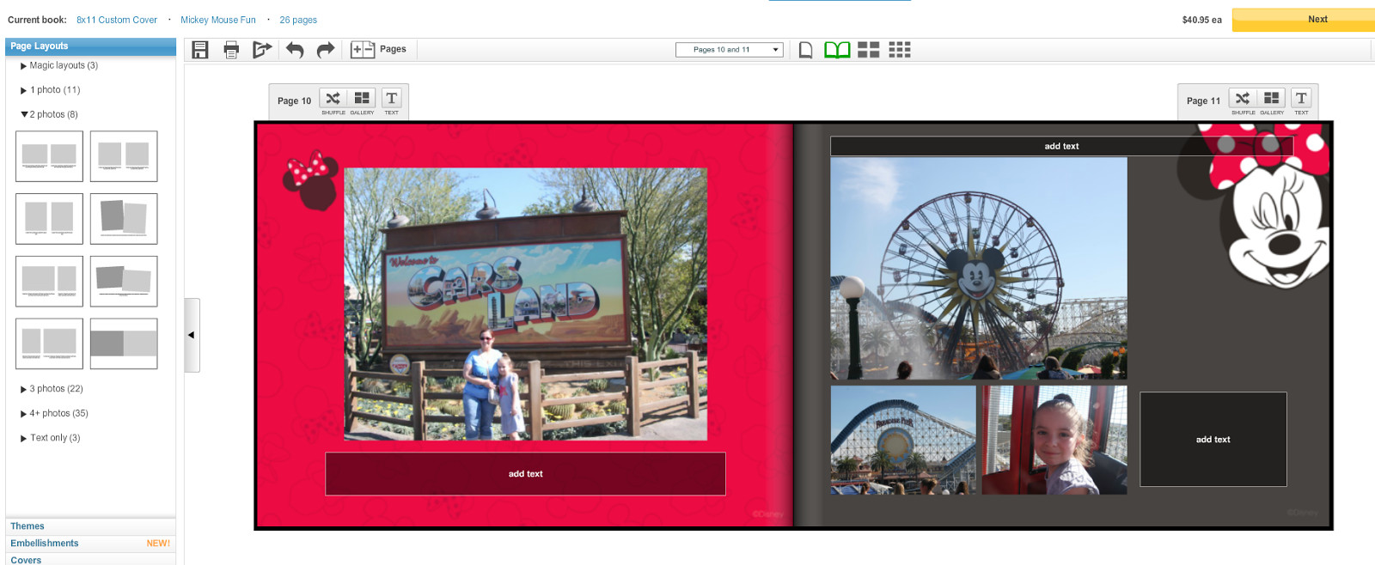This screenshot has height=565, width=1375.
Task: Shuffle layout on Page 10
Action: (333, 100)
